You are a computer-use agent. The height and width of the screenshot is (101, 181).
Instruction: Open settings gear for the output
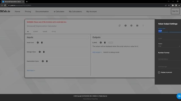[101, 42]
